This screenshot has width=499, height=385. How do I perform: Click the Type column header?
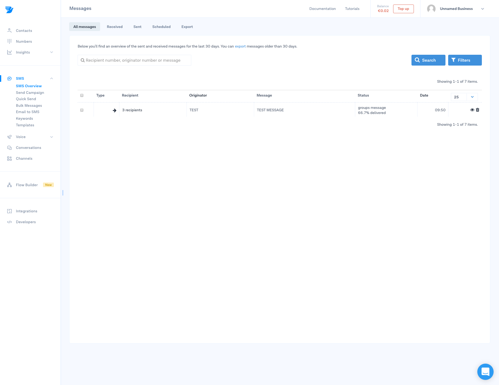click(100, 95)
